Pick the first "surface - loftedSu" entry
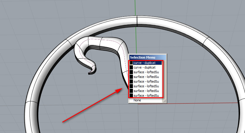The height and width of the screenshot is (133, 245). coord(146,72)
